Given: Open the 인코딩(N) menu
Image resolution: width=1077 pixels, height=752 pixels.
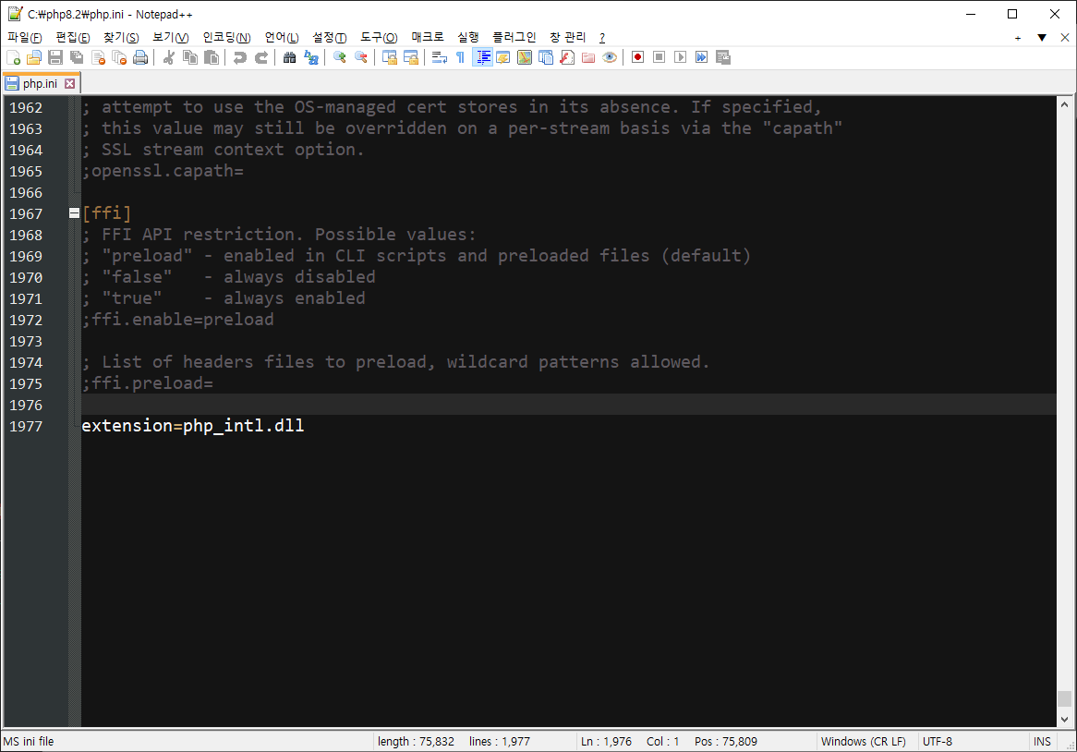Looking at the screenshot, I should pos(226,37).
